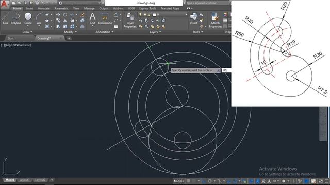Click the New drawing icon in quick access

[14, 3]
